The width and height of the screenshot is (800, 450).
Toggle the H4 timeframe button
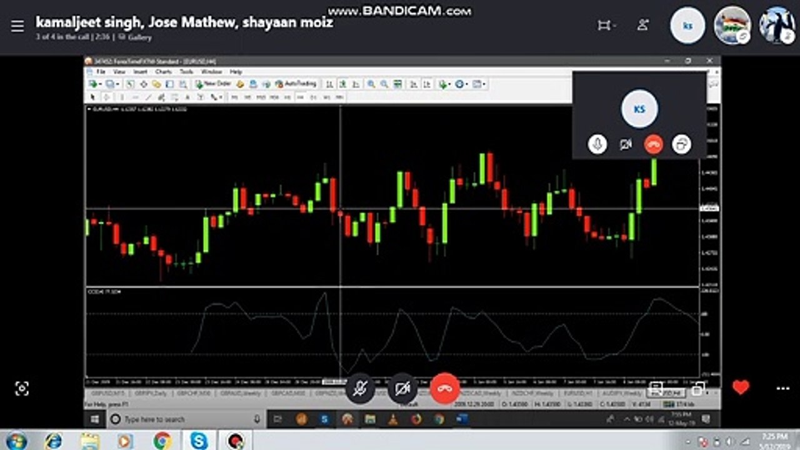(x=300, y=97)
